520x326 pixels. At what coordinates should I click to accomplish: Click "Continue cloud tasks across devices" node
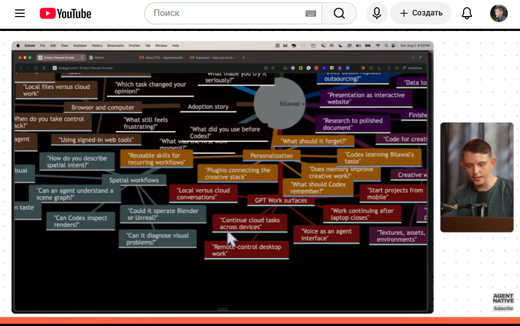pyautogui.click(x=250, y=224)
